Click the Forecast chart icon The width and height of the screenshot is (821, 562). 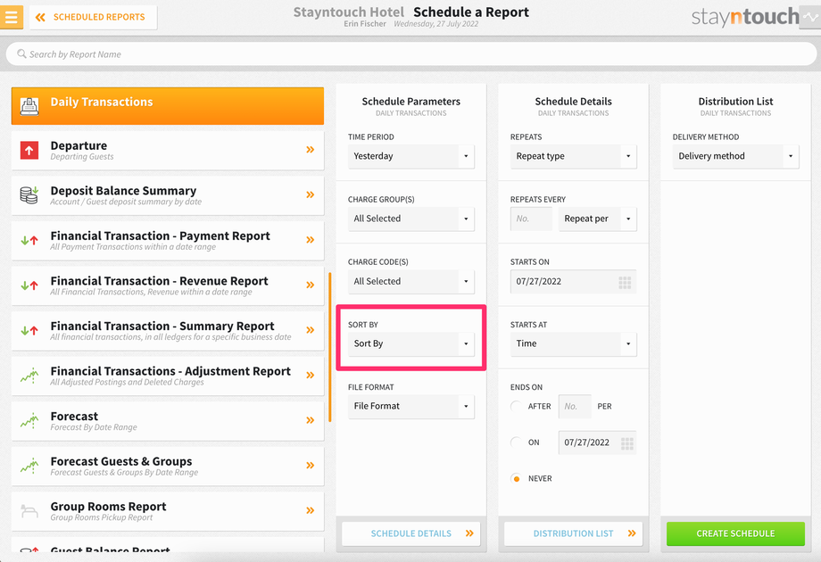(29, 420)
